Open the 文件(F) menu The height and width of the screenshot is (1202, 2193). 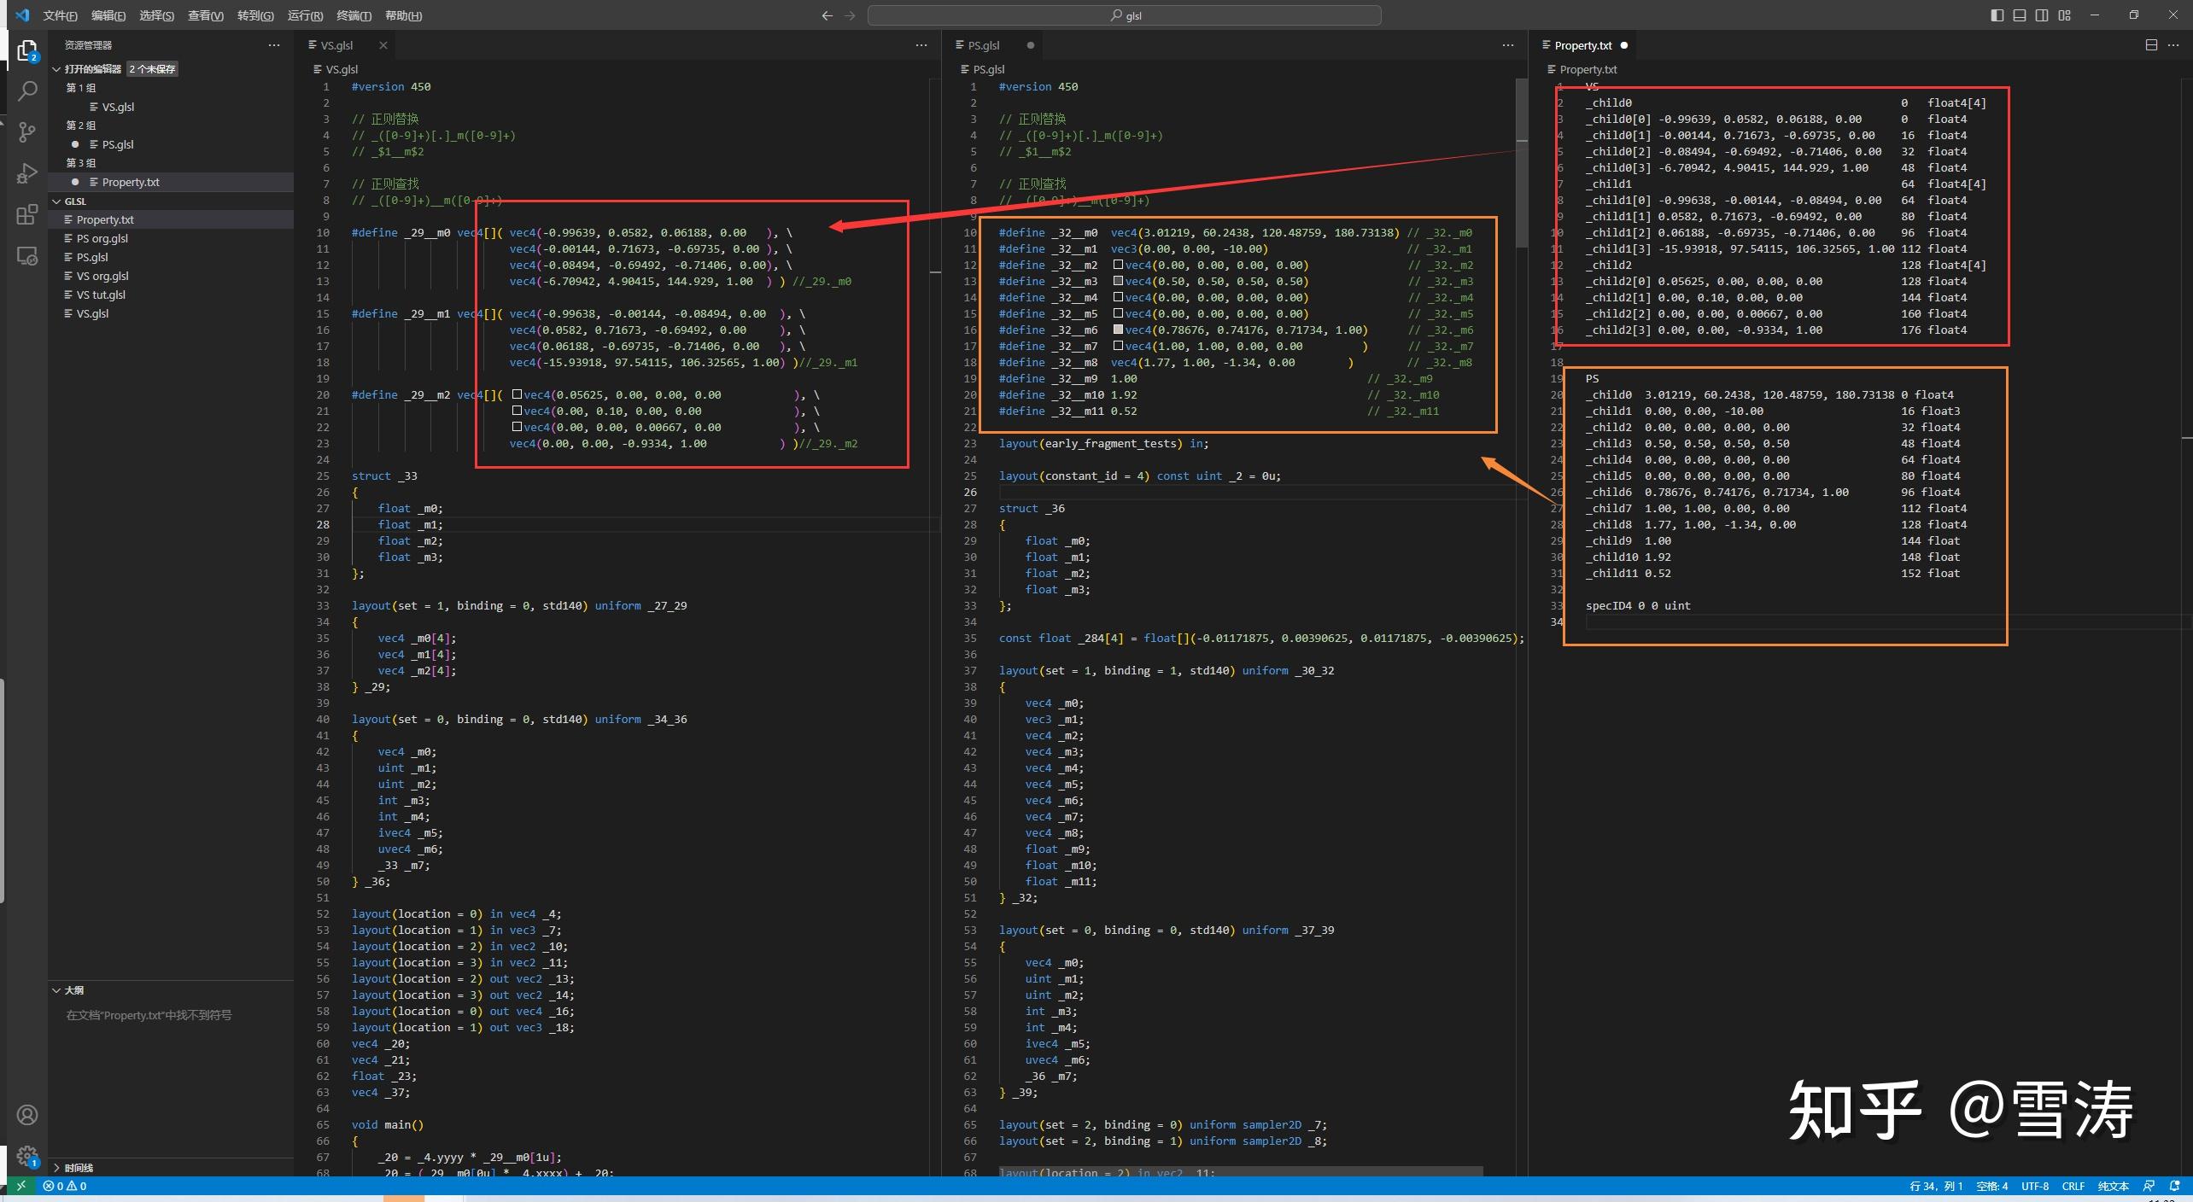point(60,15)
